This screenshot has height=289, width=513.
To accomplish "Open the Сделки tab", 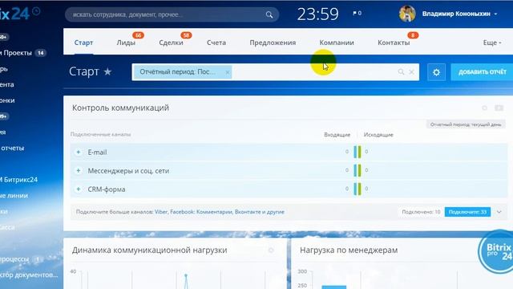I will click(x=171, y=43).
